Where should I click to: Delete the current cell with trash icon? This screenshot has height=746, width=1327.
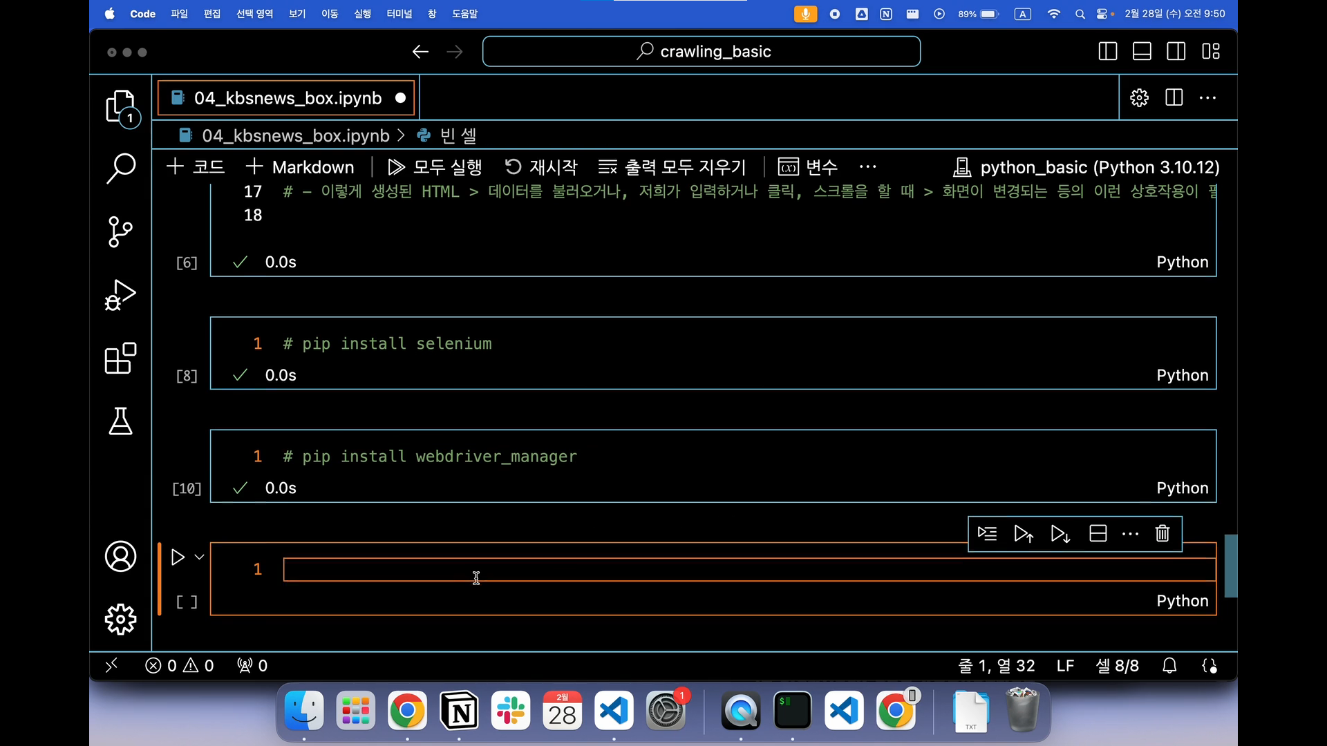[1163, 534]
